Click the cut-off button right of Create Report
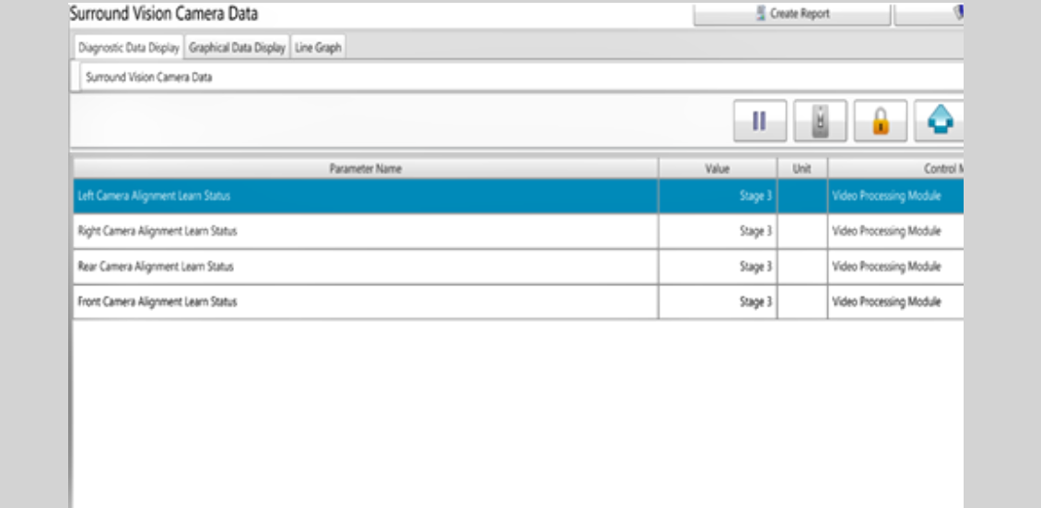This screenshot has height=508, width=1041. (930, 14)
